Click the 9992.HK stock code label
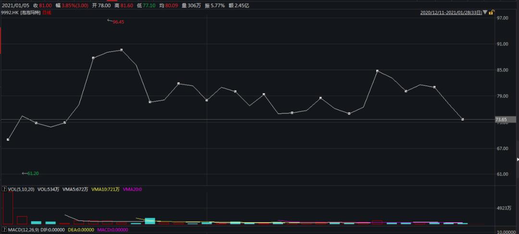The image size is (519, 234). (10, 12)
